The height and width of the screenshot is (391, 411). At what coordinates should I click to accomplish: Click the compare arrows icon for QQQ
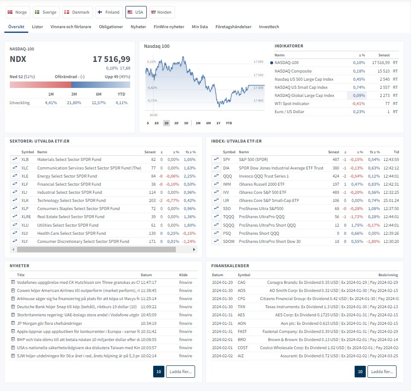pos(216,176)
